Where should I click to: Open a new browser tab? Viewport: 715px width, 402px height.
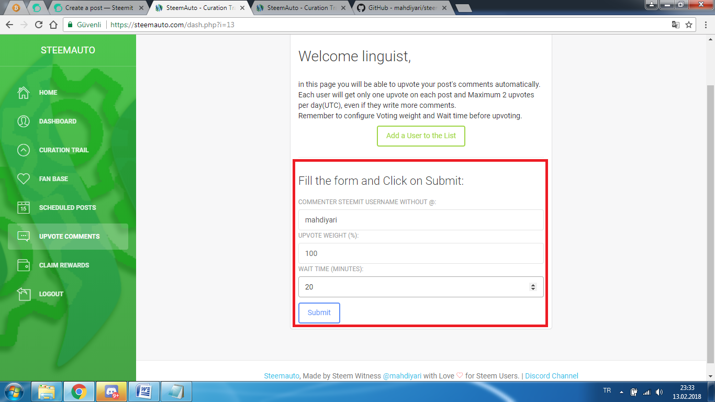tap(464, 8)
